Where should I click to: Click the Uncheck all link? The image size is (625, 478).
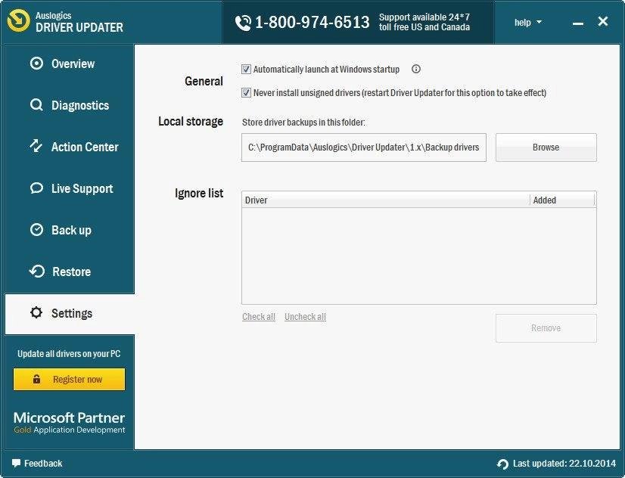[306, 317]
